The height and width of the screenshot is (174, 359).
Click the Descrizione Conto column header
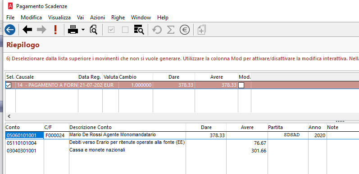tap(127, 127)
